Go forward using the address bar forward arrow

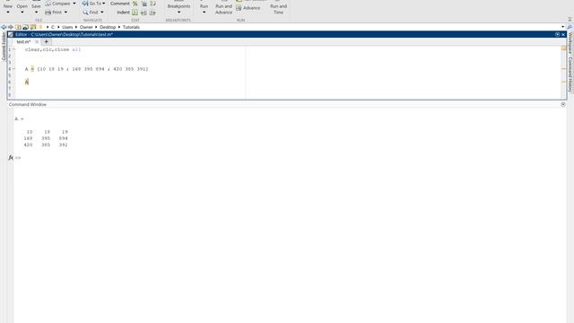11,27
